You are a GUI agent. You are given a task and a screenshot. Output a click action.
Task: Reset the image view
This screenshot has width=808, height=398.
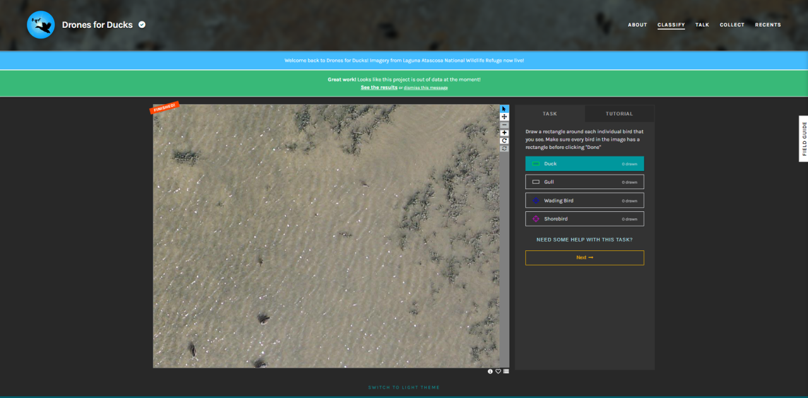[504, 149]
